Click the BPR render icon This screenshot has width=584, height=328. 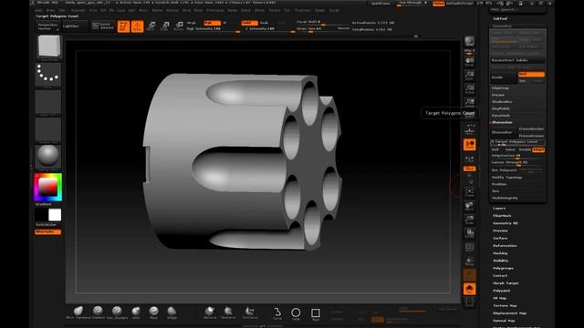469,40
